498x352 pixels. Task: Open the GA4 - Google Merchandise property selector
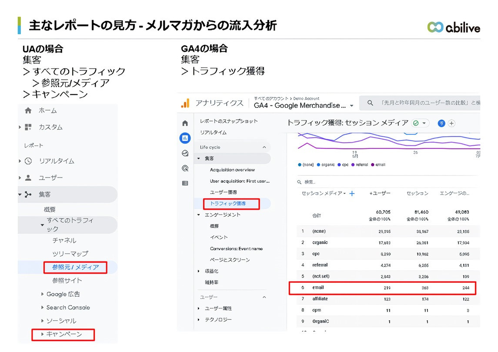[304, 106]
